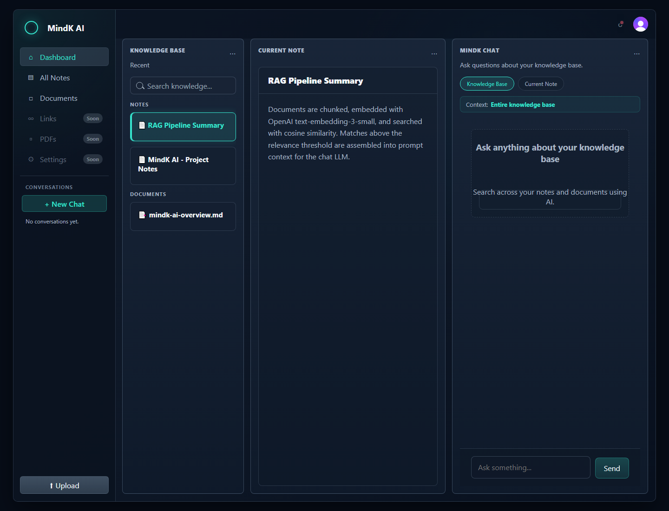The image size is (669, 511).
Task: Click the file icon on MindK AI - Project Notes
Action: pyautogui.click(x=142, y=159)
